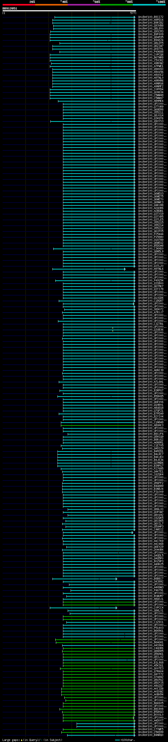Screen dimensions: 168x742
Task: Select the UniRef100_A7PWE1 label
Action: tap(150, 66)
